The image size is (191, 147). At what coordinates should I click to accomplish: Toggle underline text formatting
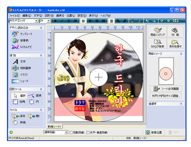68,21
